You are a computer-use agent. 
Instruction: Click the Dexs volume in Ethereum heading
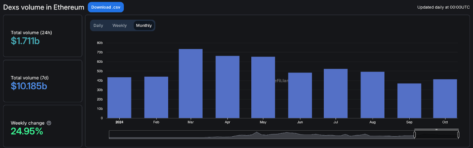(43, 7)
